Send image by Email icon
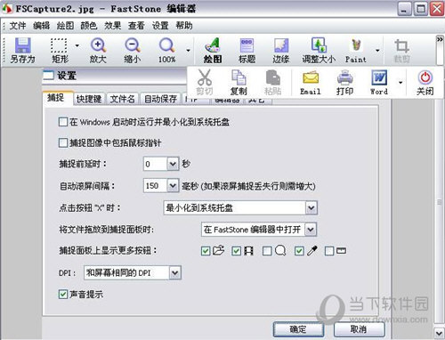This screenshot has height=340, width=445. (x=311, y=77)
